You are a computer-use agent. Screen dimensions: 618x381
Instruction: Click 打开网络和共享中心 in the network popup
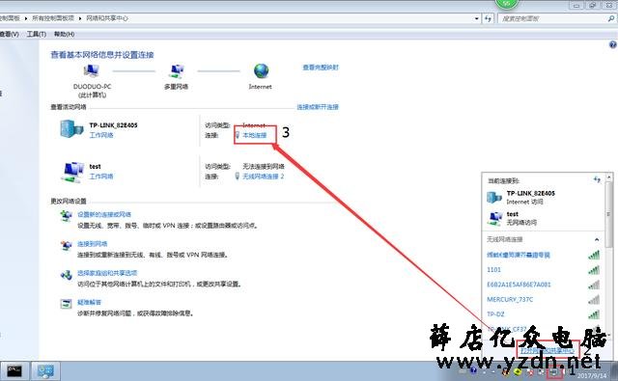pos(548,350)
